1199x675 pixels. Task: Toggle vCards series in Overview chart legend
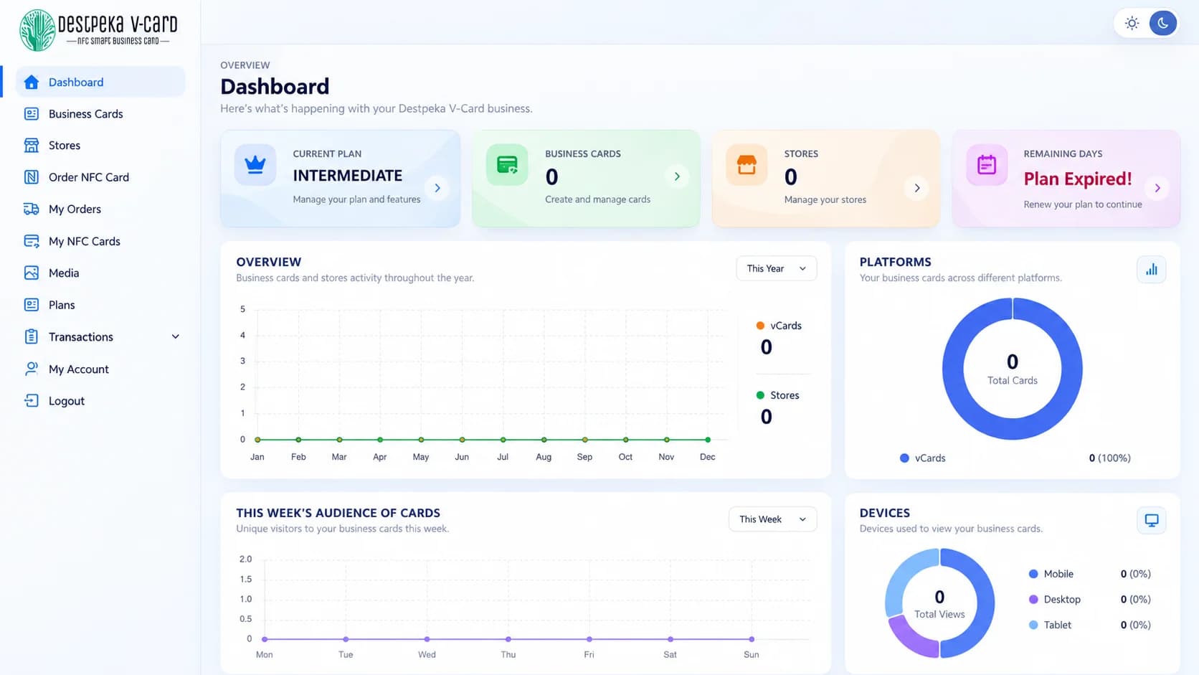coord(779,326)
